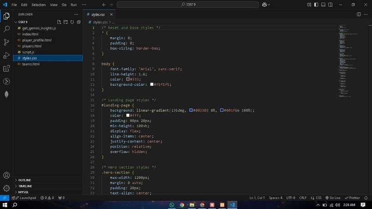The image size is (372, 209).
Task: Refresh the Explorer file list
Action: pos(72,22)
